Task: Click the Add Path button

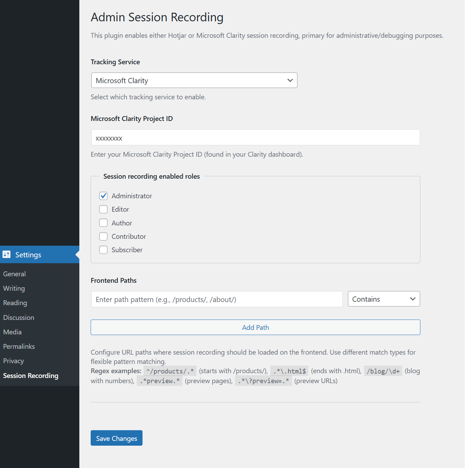Action: 255,327
